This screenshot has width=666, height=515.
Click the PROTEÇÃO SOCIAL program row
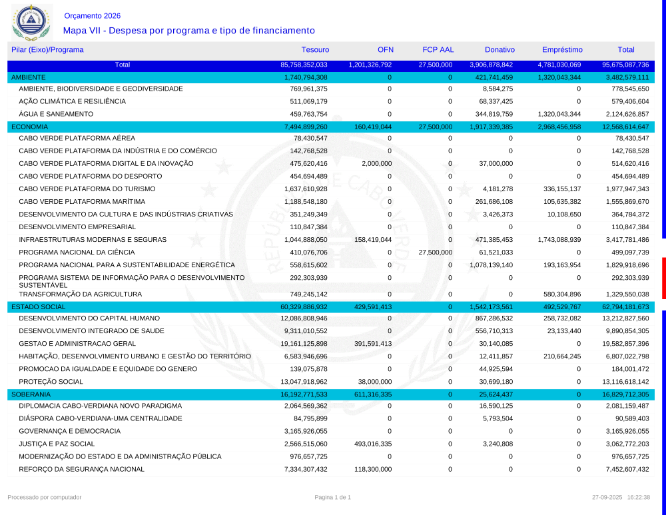click(x=51, y=382)
